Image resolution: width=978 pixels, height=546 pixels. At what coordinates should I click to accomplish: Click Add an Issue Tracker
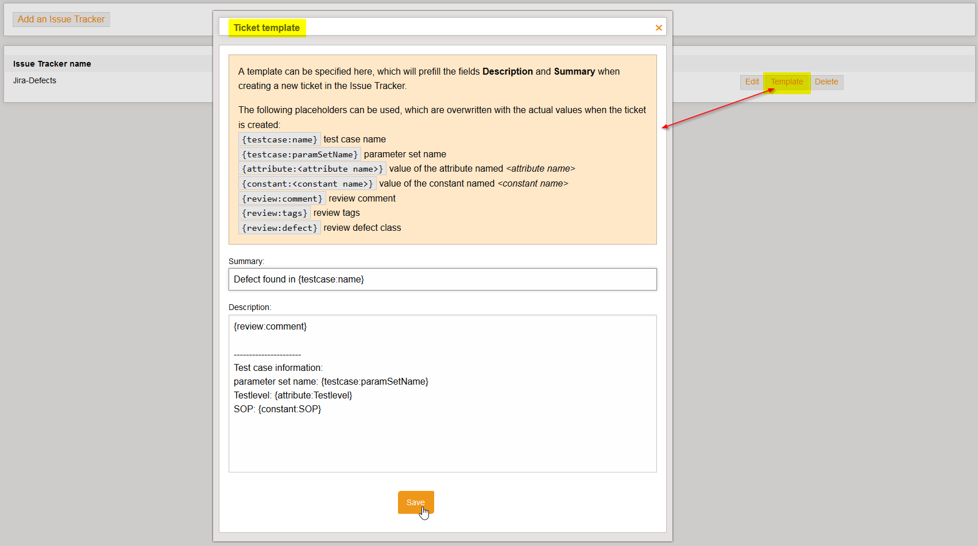point(61,20)
